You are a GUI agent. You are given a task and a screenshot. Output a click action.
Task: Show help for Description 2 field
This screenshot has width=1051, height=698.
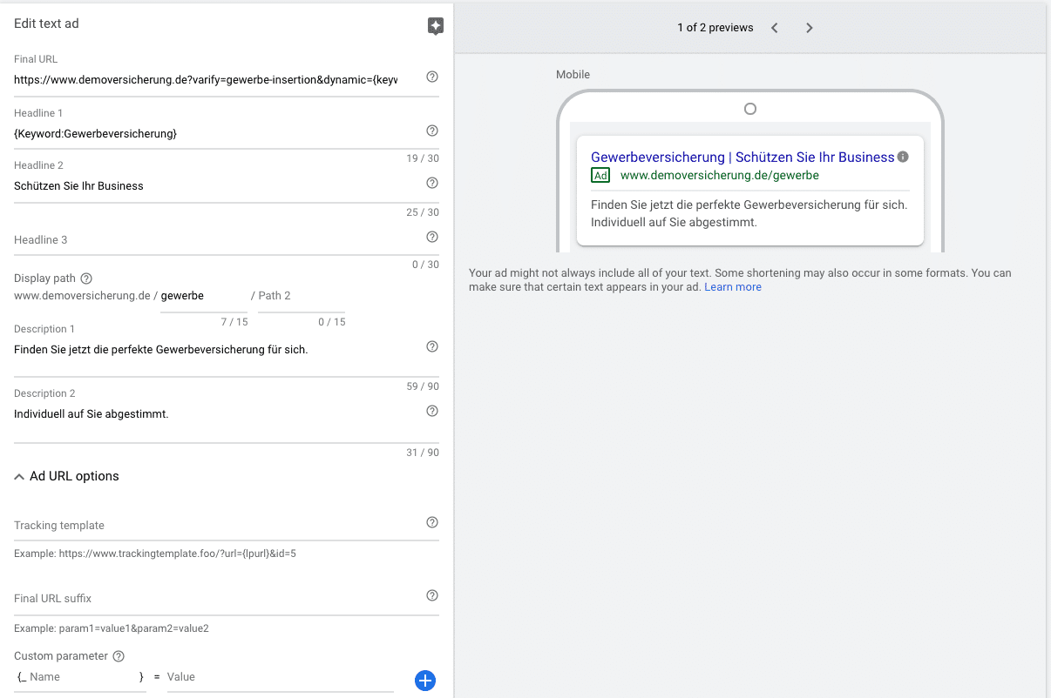[x=432, y=411]
